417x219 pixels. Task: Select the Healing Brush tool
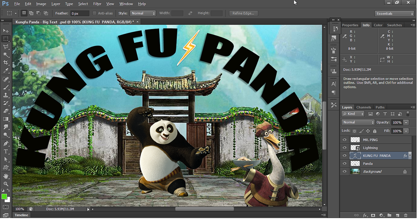(x=6, y=79)
